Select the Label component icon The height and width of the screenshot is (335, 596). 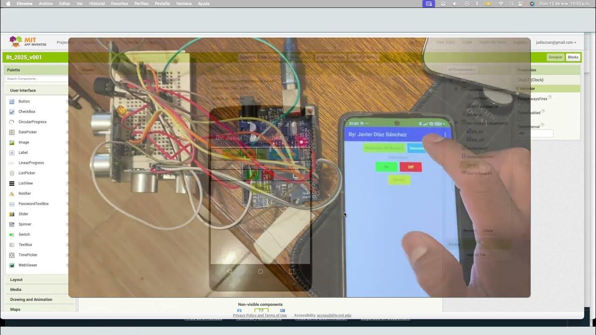coord(12,153)
